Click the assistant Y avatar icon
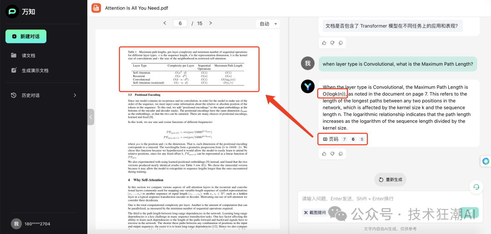The image size is (491, 234). [x=307, y=87]
